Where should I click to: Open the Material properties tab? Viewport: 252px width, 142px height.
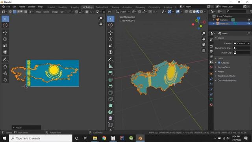tap(211, 105)
